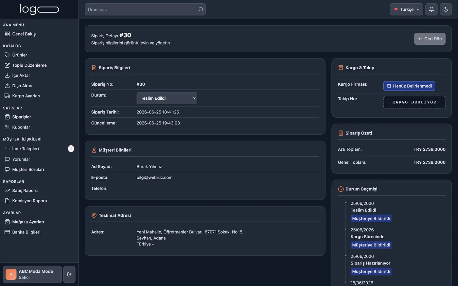
Task: Open the Durum status dropdown
Action: (167, 98)
